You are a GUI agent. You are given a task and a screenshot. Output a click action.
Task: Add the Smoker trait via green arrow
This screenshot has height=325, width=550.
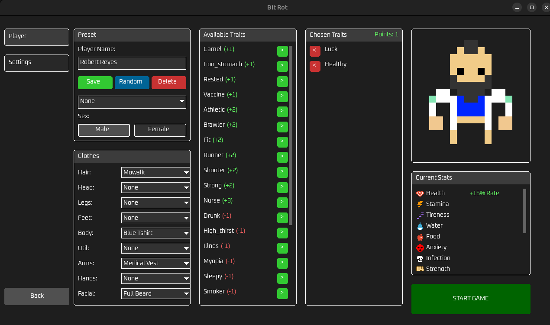282,293
